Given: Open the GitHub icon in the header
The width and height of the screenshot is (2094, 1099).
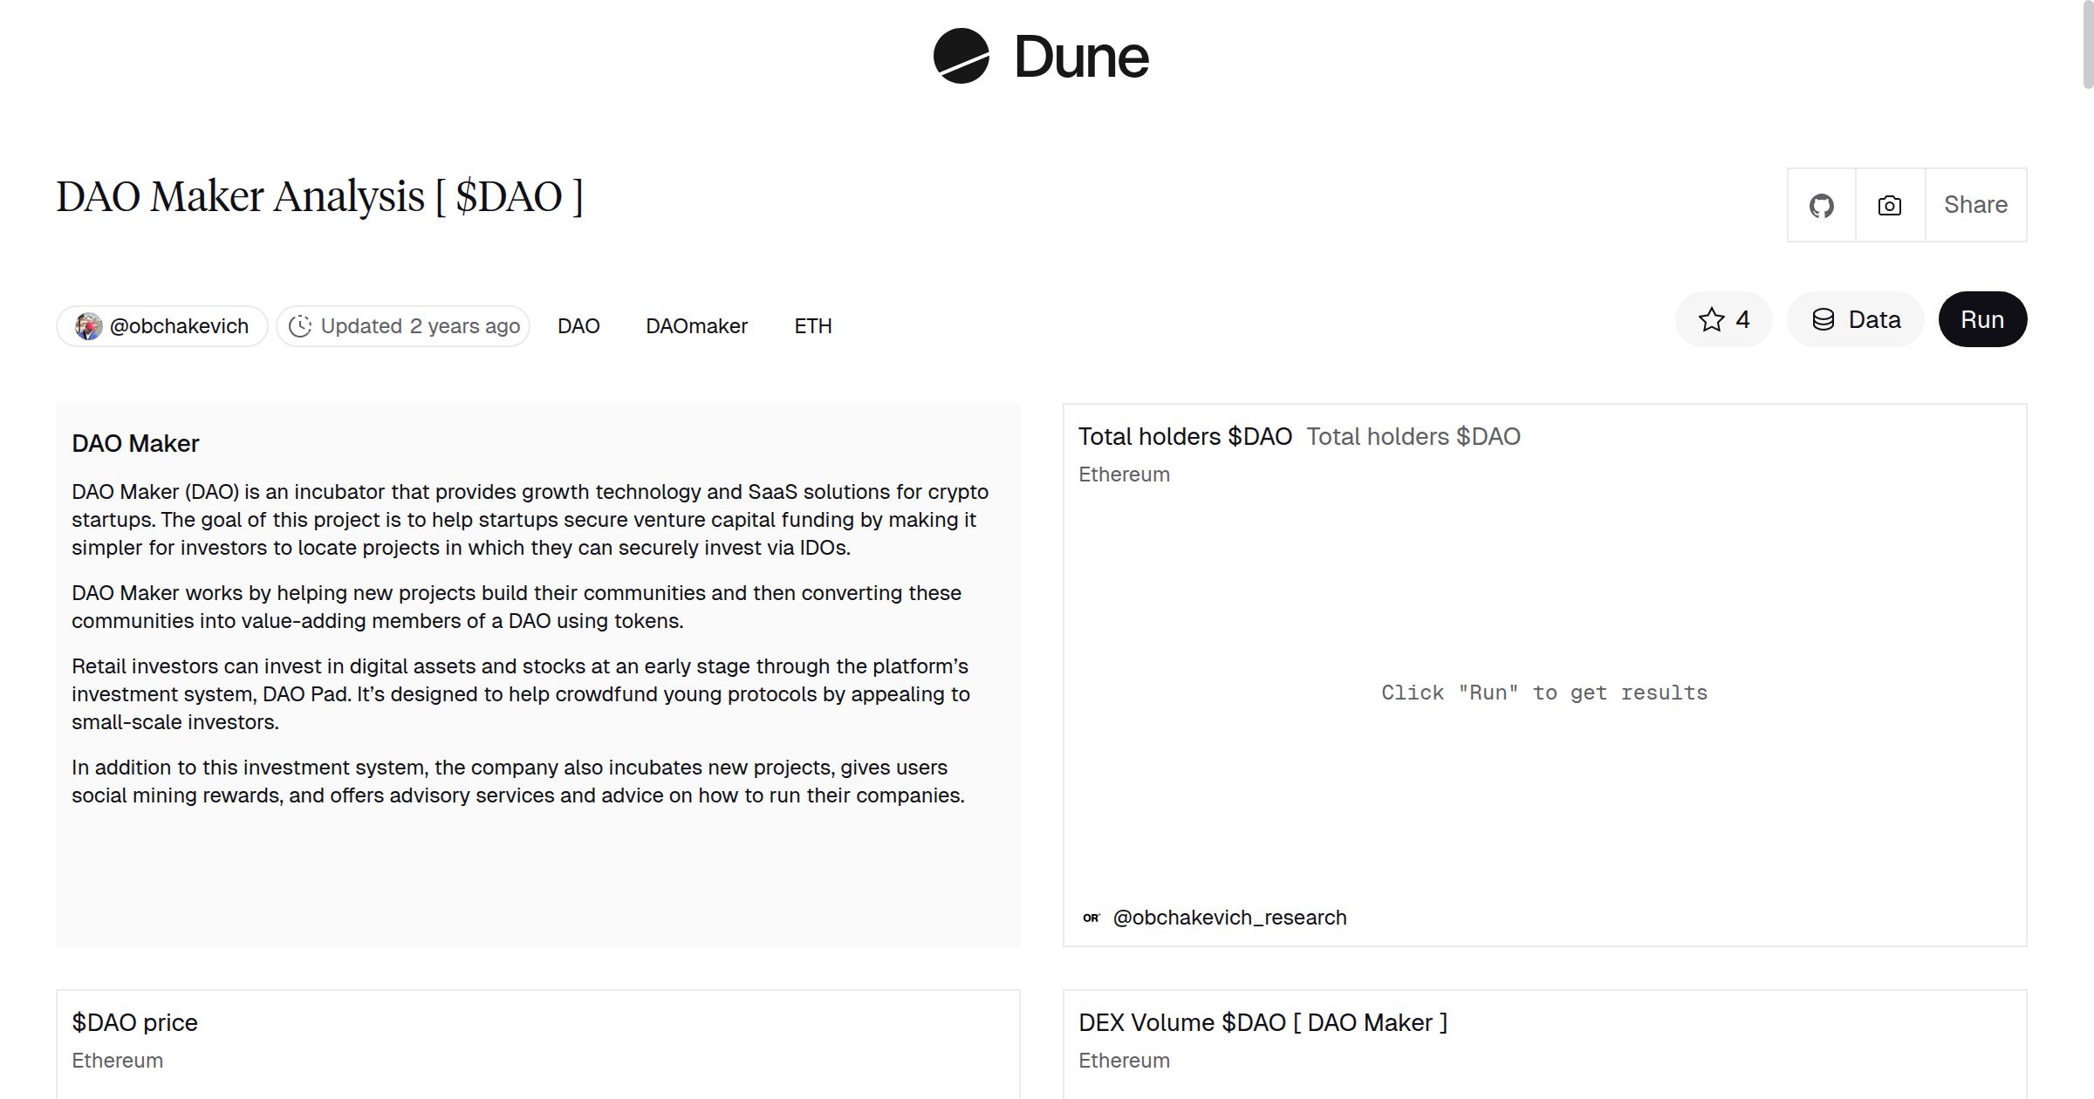Looking at the screenshot, I should 1821,204.
